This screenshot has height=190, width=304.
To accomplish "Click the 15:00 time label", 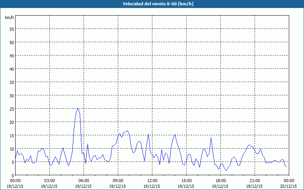I will [186, 181].
